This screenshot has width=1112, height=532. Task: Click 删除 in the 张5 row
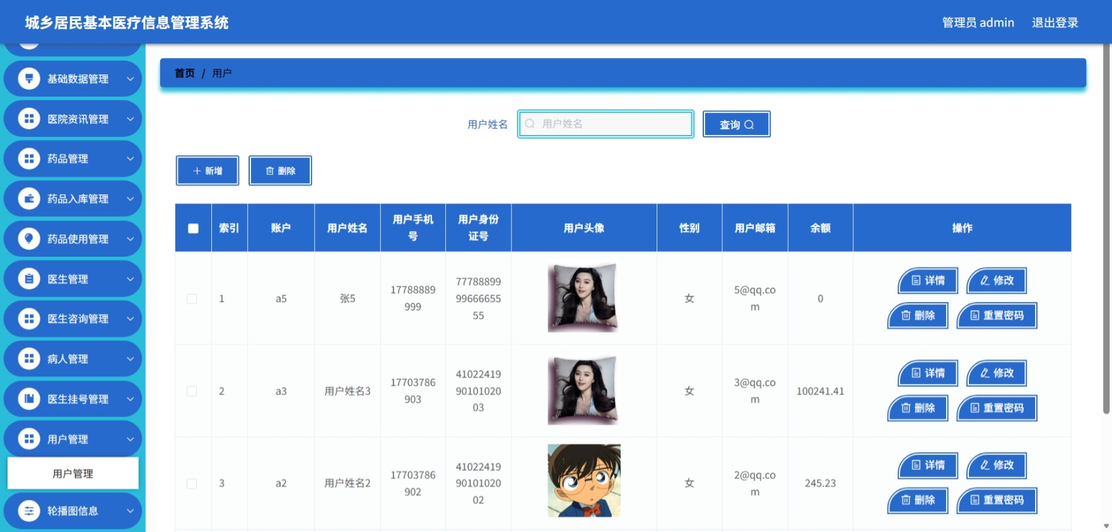coord(918,315)
